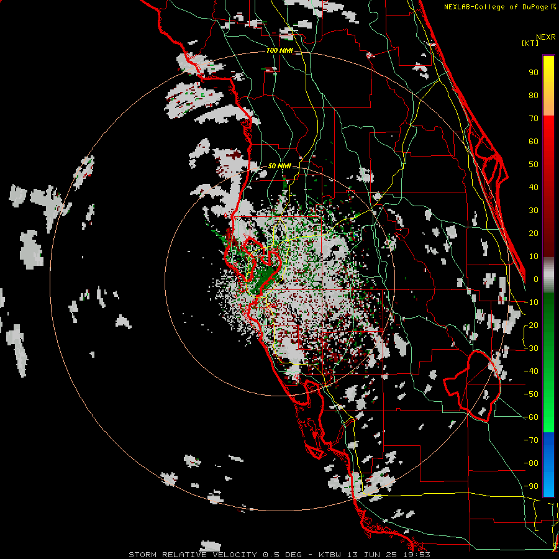Pick the blue bottom segment of color bar
The height and width of the screenshot is (559, 559).
[548, 465]
